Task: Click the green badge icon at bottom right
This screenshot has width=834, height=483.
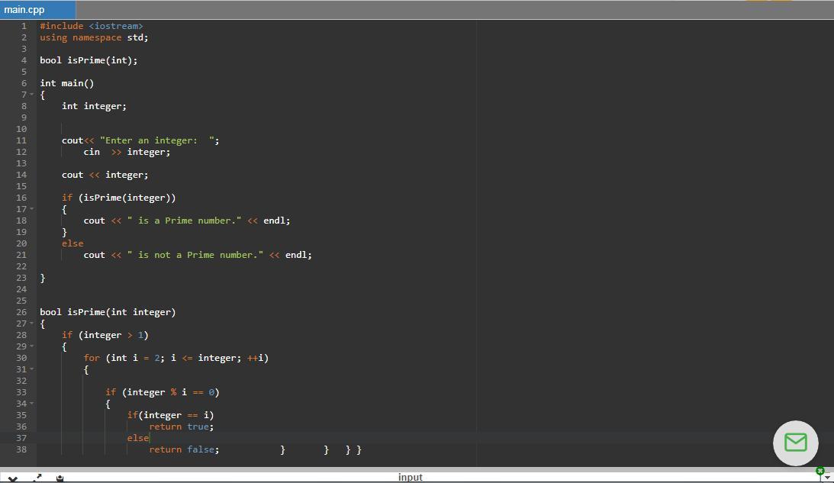Action: (x=820, y=471)
